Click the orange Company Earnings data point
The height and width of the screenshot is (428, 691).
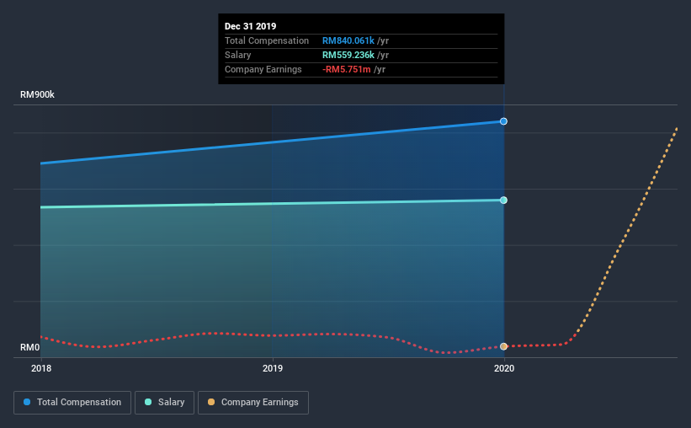click(503, 346)
